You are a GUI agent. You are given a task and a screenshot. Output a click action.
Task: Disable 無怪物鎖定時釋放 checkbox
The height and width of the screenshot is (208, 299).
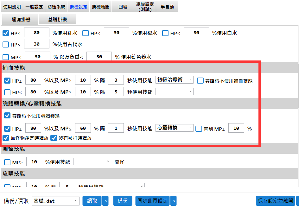point(6,138)
